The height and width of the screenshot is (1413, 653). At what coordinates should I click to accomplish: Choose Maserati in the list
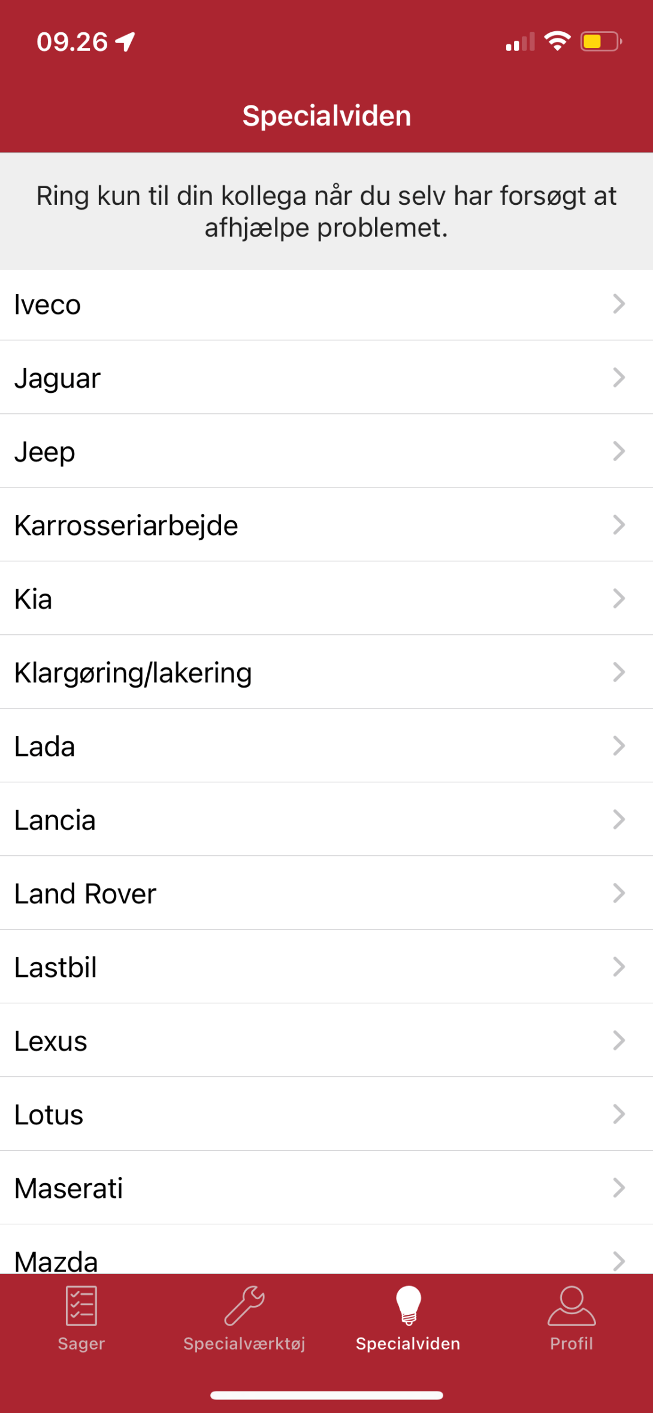[69, 1188]
